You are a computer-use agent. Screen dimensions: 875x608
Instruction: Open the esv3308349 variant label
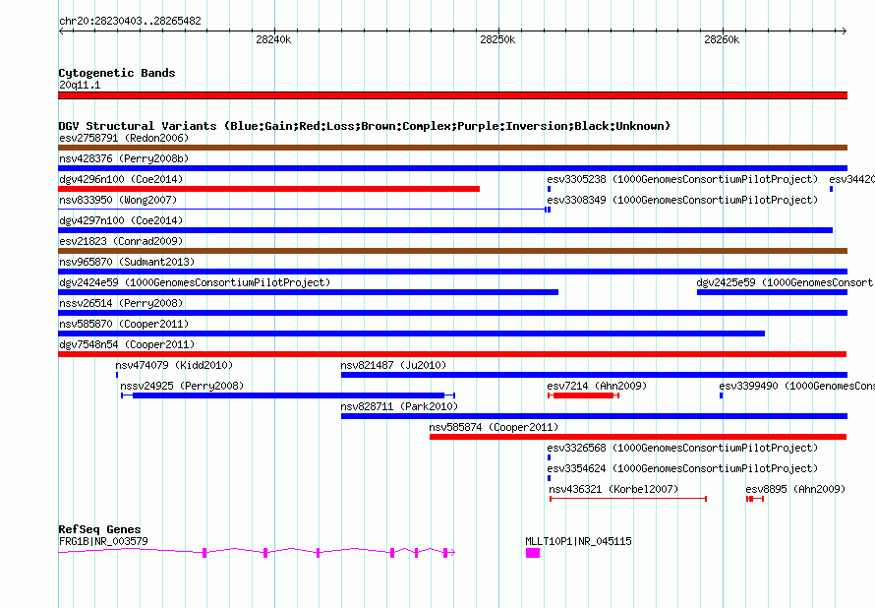682,200
